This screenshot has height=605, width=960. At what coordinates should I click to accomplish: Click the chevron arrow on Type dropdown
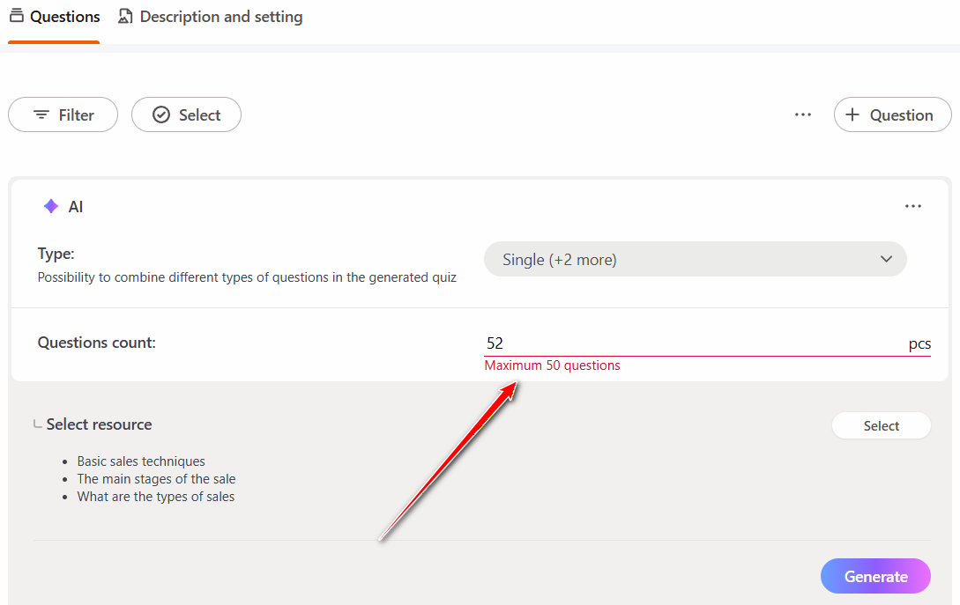[887, 260]
